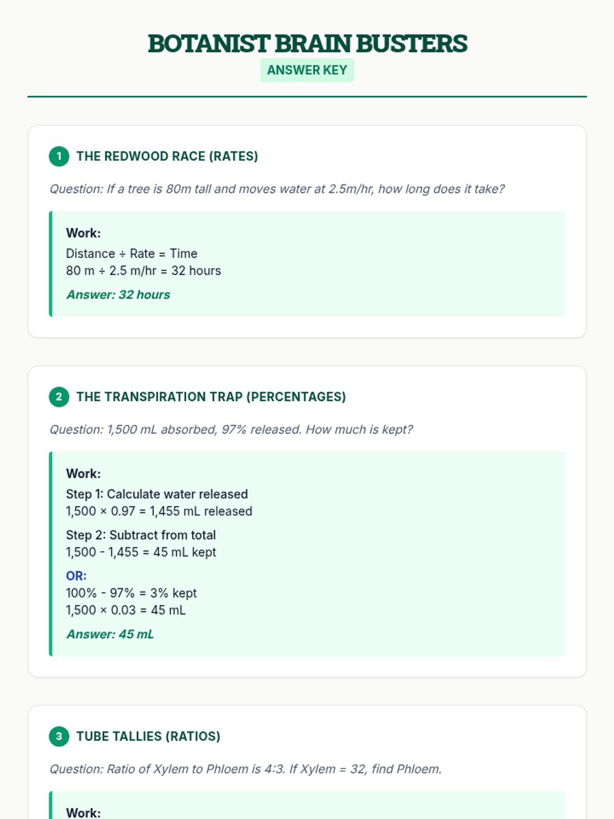614x819 pixels.
Task: Click the 80m tree question text
Action: tap(277, 189)
